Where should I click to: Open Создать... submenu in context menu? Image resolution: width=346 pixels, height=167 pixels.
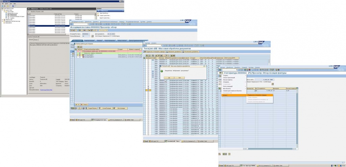[x=234, y=75]
